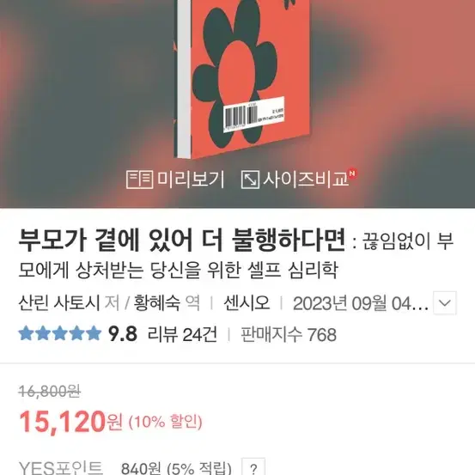
Task: Expand publication details with the chevron dropdown
Action: (x=445, y=303)
